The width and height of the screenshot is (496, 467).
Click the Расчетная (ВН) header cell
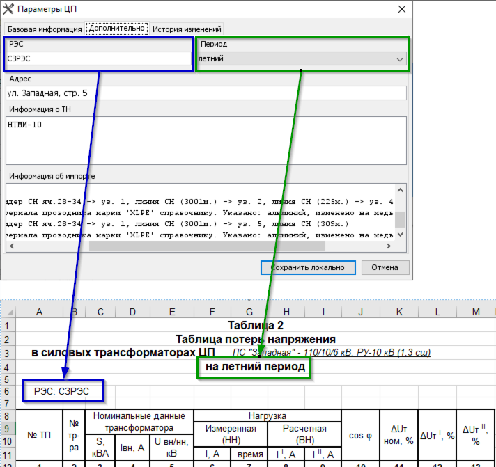coord(304,434)
